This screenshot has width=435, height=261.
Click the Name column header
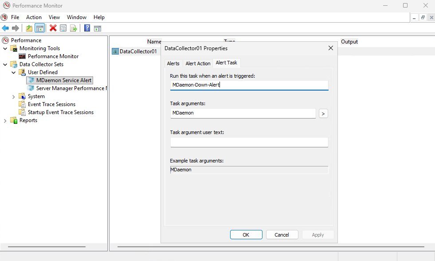coord(154,42)
